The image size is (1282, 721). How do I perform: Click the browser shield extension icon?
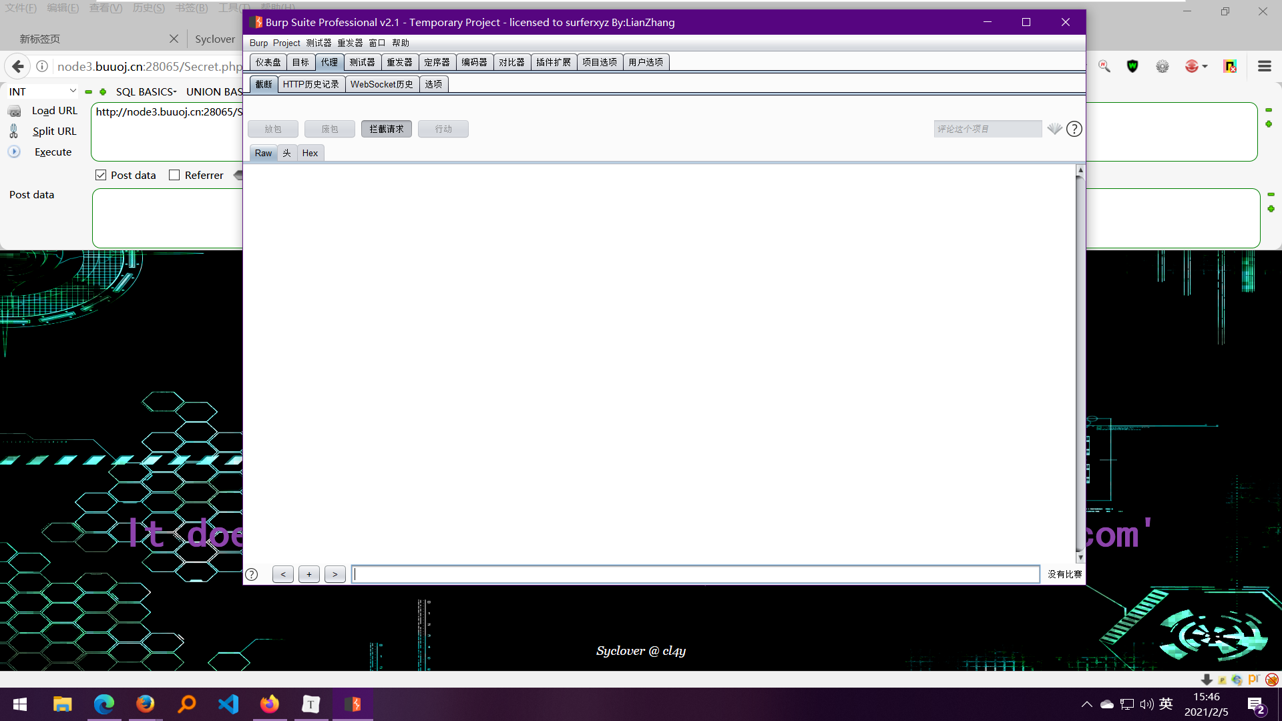1132,66
